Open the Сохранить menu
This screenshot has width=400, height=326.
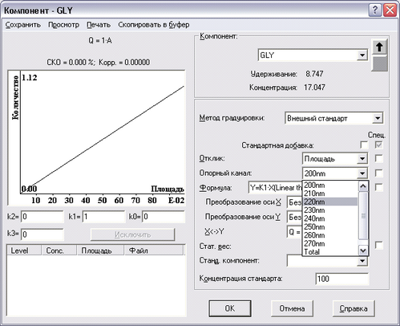coord(23,25)
